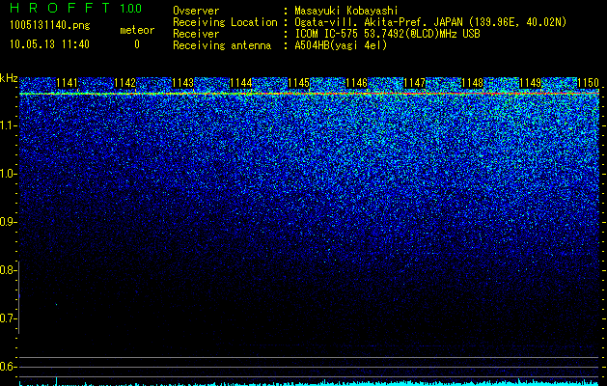Click time marker 1141
The image size is (607, 386).
[67, 83]
